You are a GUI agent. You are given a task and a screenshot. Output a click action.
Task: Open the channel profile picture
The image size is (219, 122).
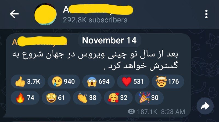point(45,14)
